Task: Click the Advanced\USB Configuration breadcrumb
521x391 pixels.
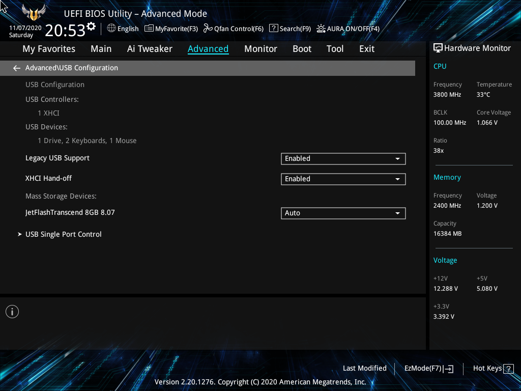Action: pos(72,68)
